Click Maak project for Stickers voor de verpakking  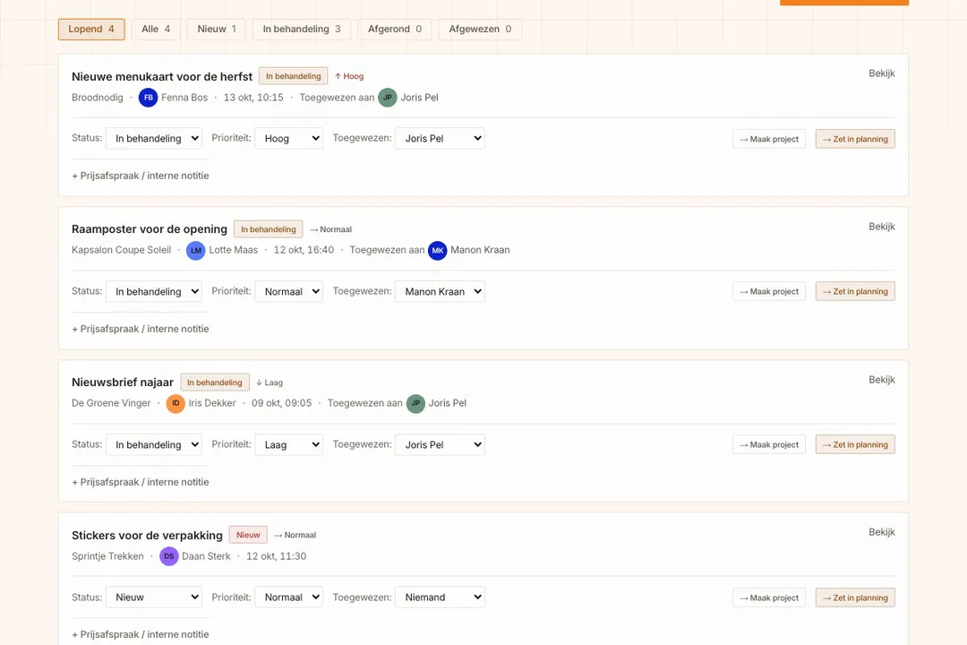pos(769,598)
